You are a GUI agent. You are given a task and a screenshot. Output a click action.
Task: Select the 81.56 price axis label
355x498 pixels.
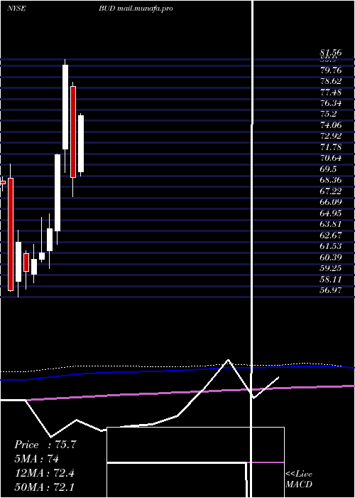coord(331,54)
